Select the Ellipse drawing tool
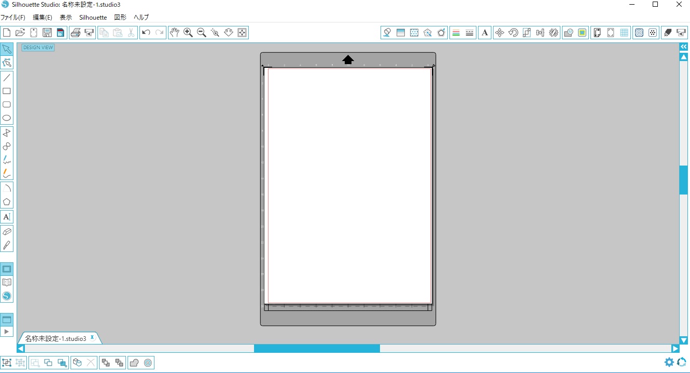This screenshot has width=690, height=373. click(x=7, y=118)
